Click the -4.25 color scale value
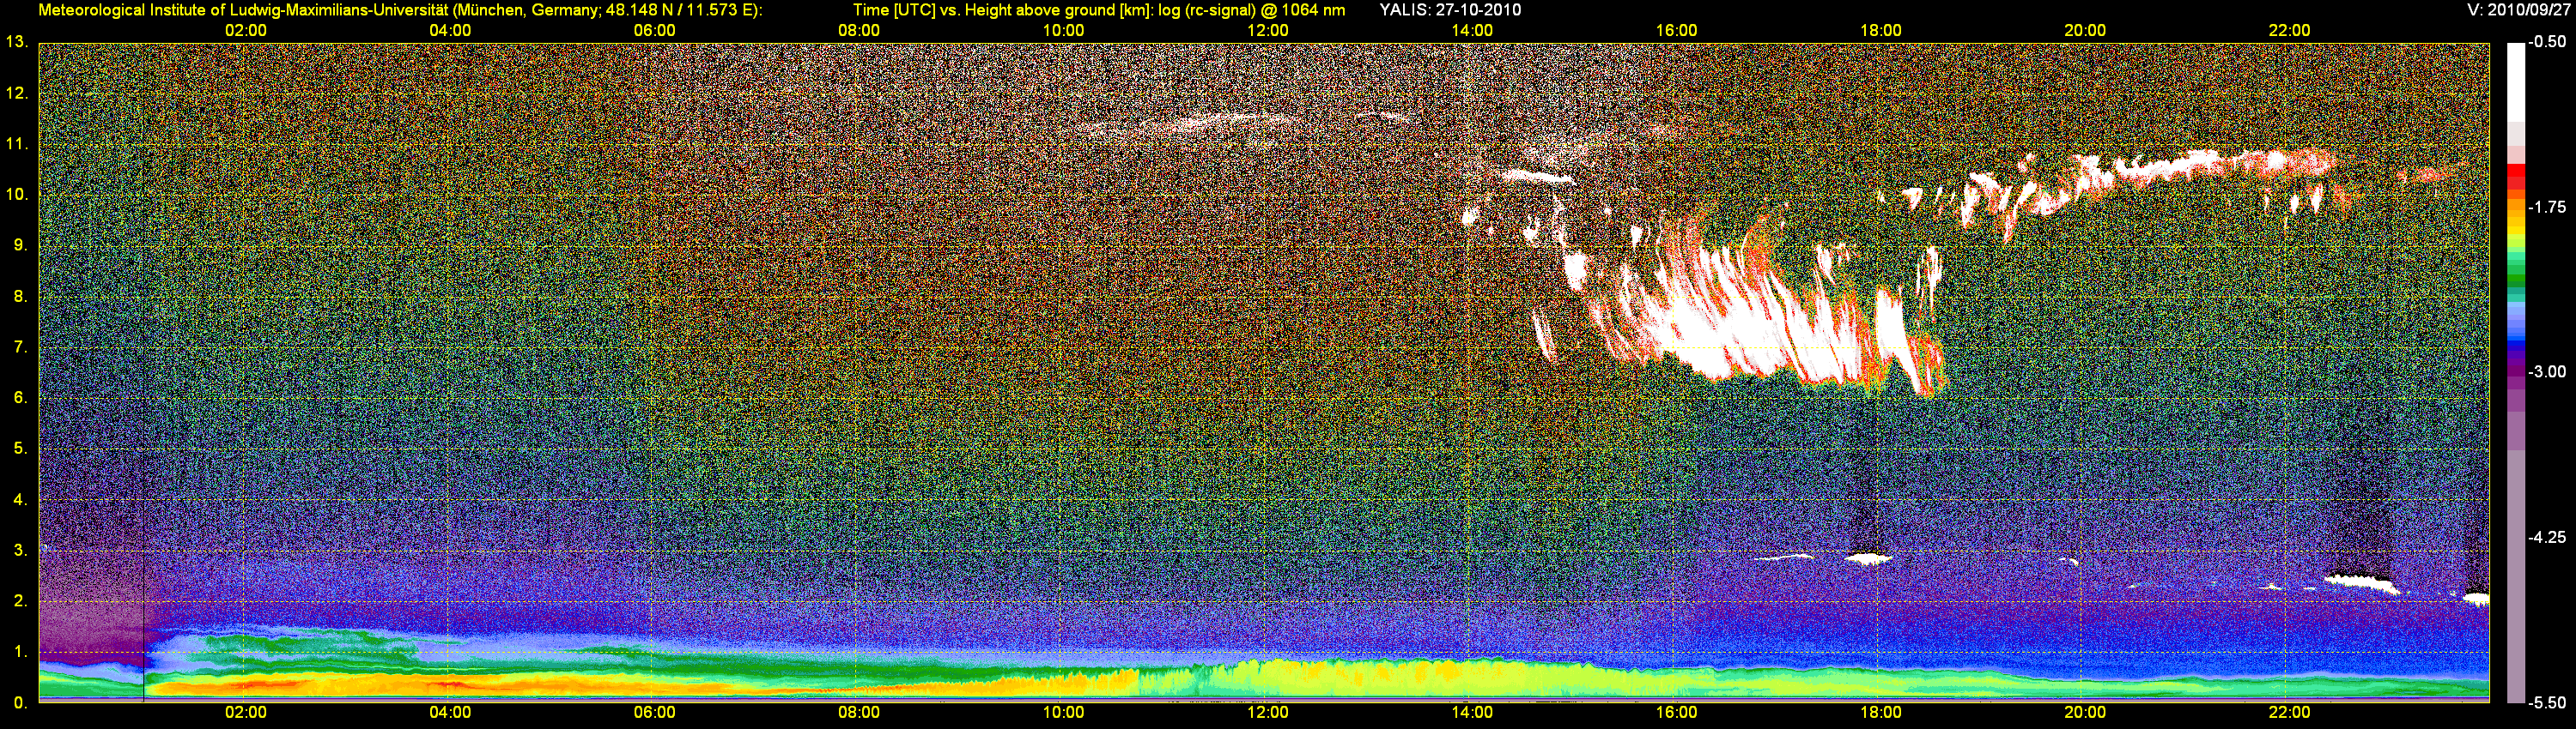This screenshot has height=729, width=2576. (x=2548, y=537)
